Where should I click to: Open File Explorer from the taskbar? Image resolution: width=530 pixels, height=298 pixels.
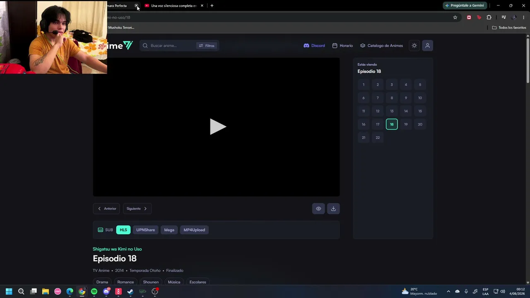coord(46,291)
